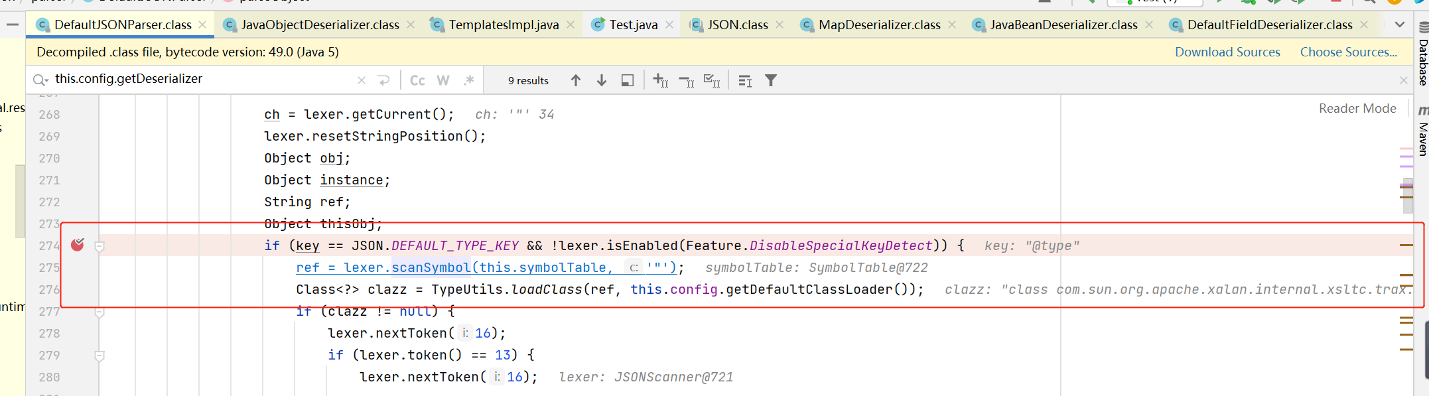This screenshot has height=396, width=1429.
Task: Click into the search input field
Action: [x=202, y=79]
